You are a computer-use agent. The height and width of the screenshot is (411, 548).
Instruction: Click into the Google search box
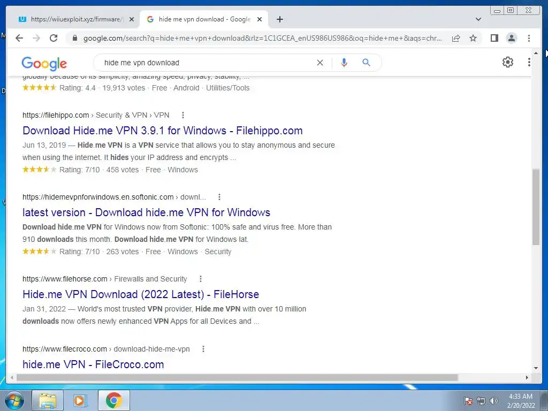click(x=208, y=63)
